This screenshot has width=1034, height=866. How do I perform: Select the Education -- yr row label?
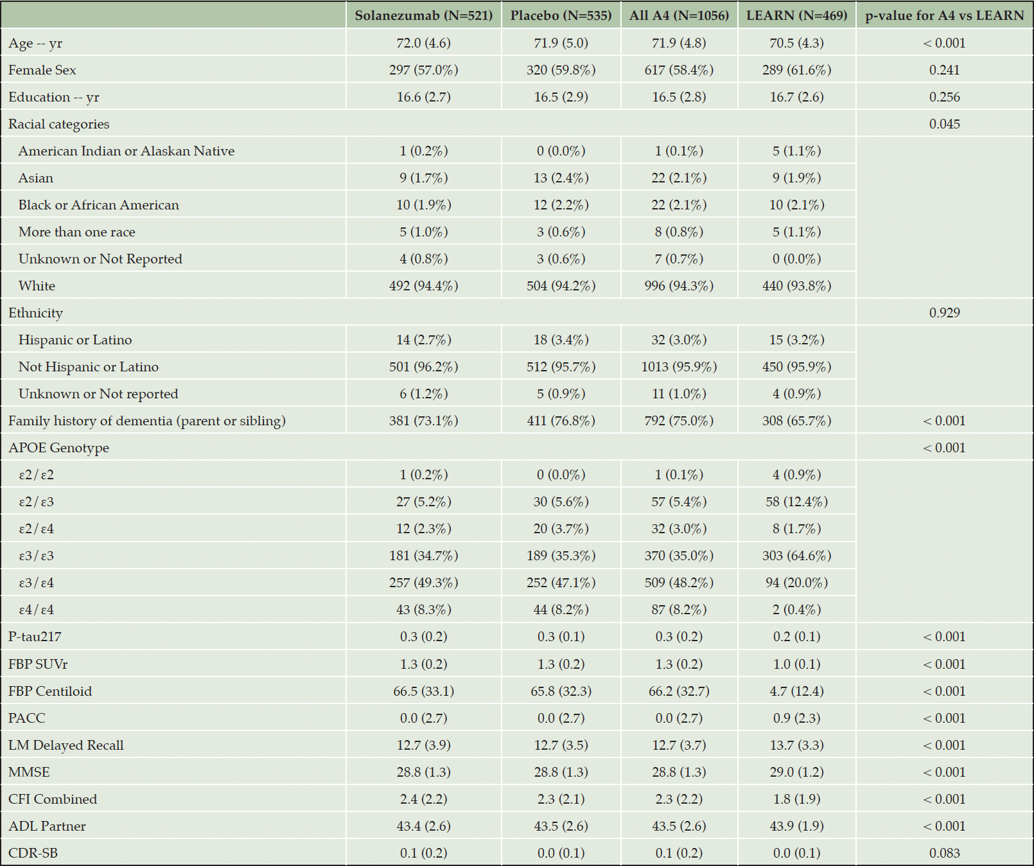coord(54,97)
